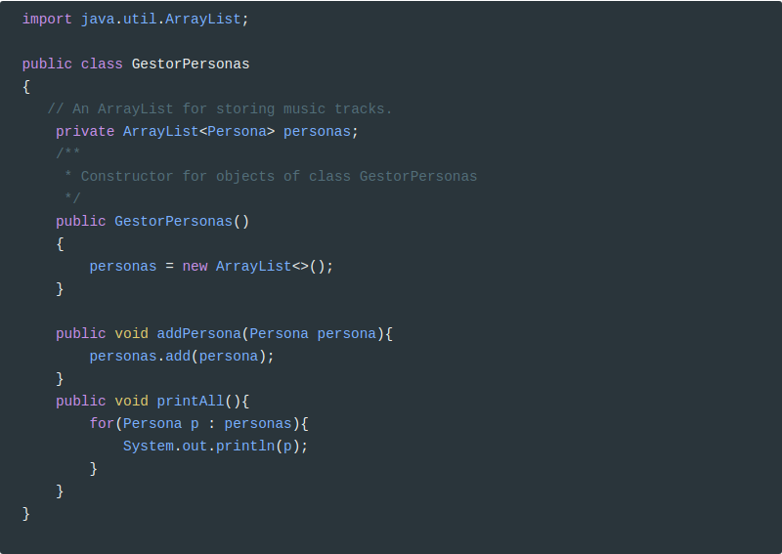Click the util package in the import
Viewport: 782px width, 554px height.
coord(140,19)
